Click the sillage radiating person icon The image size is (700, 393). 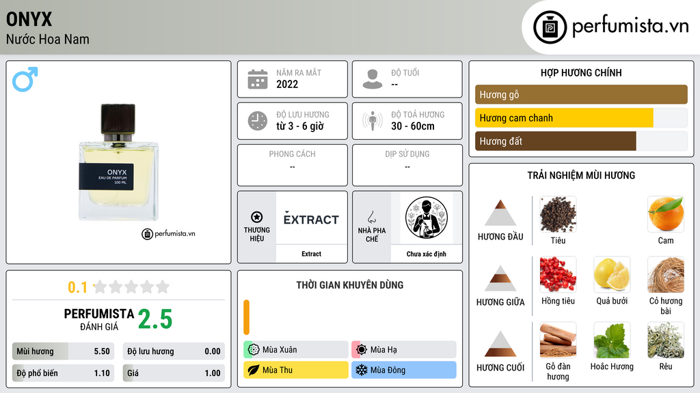[373, 121]
